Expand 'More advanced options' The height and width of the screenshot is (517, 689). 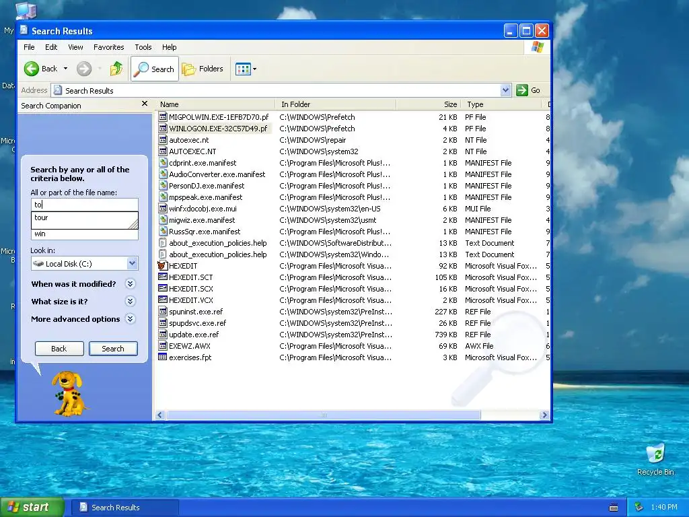(130, 319)
